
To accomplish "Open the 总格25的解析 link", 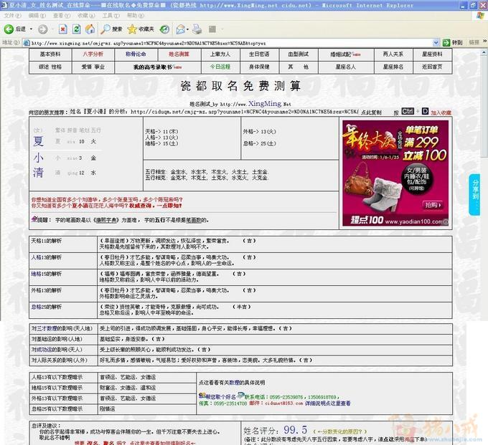I will 47,307.
